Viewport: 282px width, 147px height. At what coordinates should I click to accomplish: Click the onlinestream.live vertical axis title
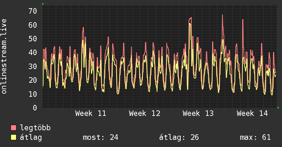coord(4,56)
